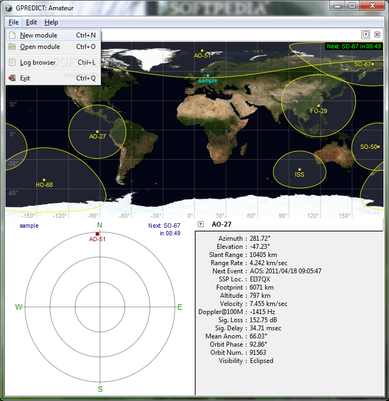Choose Exit from the File menu
389x401 pixels.
[x=53, y=78]
